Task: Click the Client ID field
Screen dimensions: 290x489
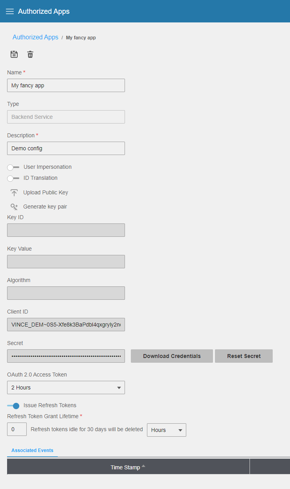Action: (66, 325)
